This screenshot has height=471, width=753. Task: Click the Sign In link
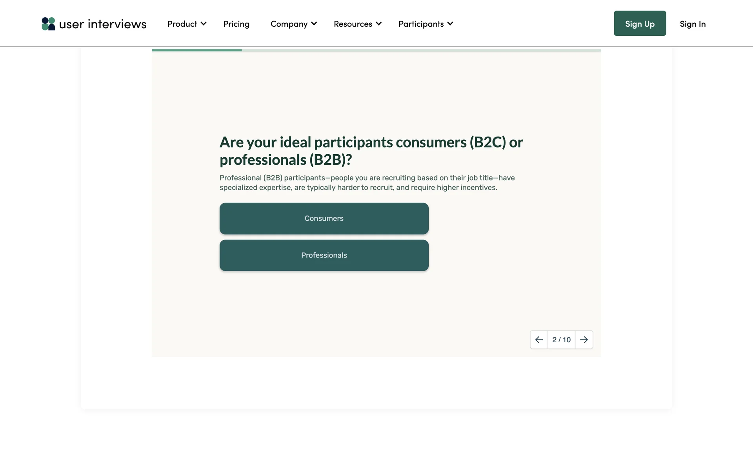tap(692, 24)
